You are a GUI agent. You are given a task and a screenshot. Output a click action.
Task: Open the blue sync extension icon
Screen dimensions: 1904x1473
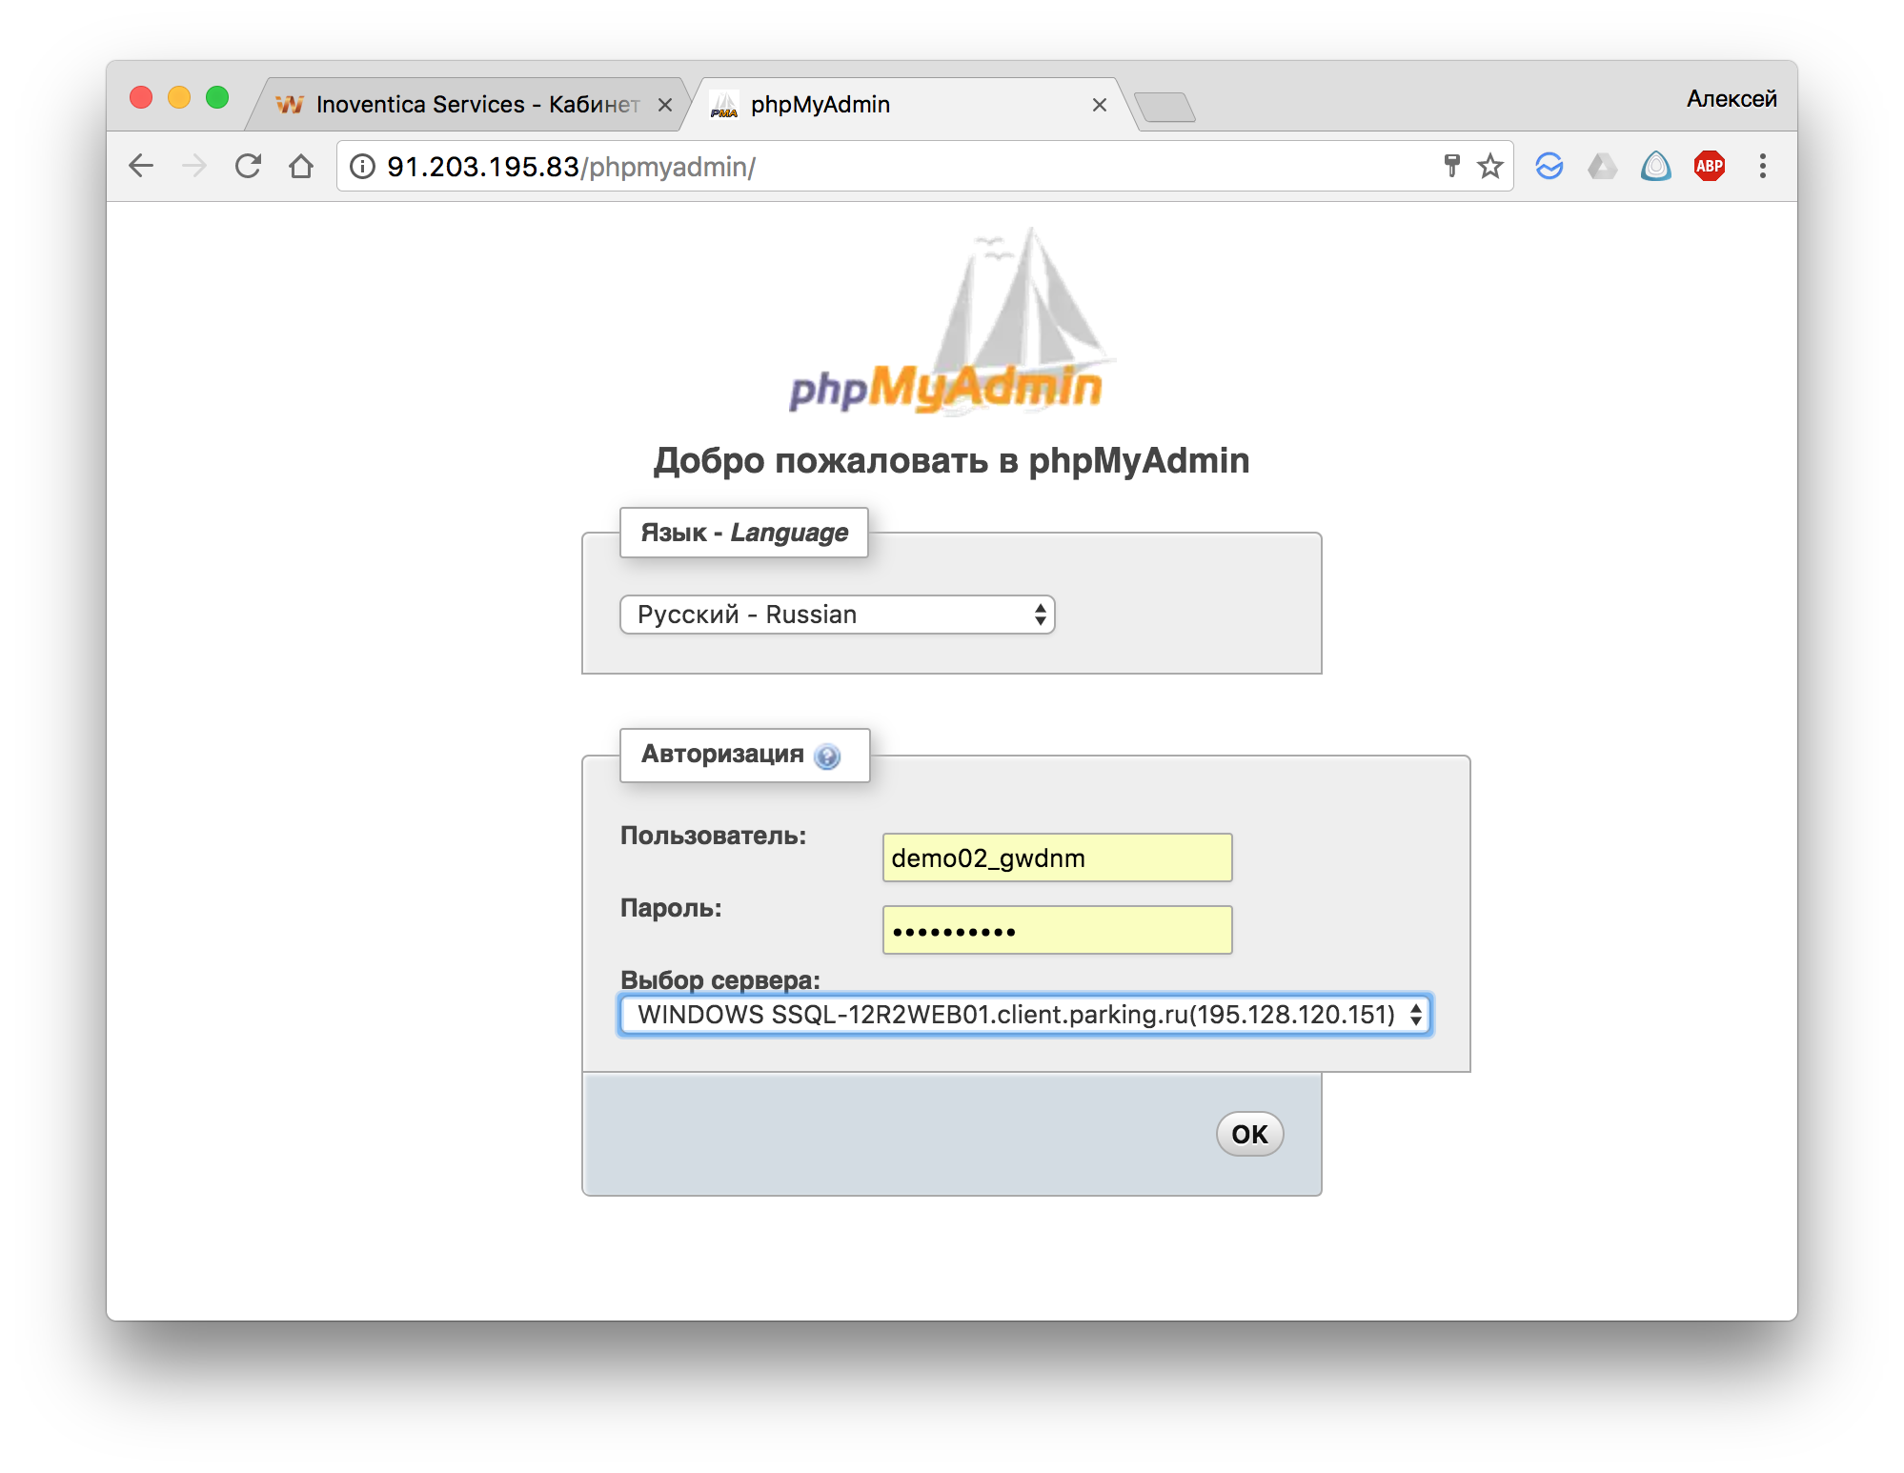pyautogui.click(x=1550, y=166)
